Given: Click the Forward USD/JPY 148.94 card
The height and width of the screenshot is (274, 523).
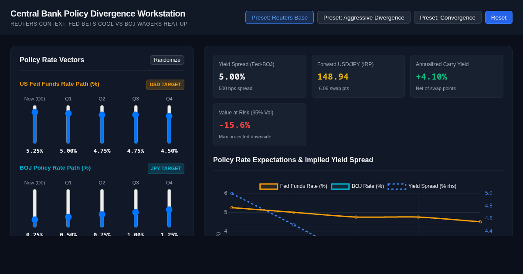Looking at the screenshot, I should tap(358, 76).
